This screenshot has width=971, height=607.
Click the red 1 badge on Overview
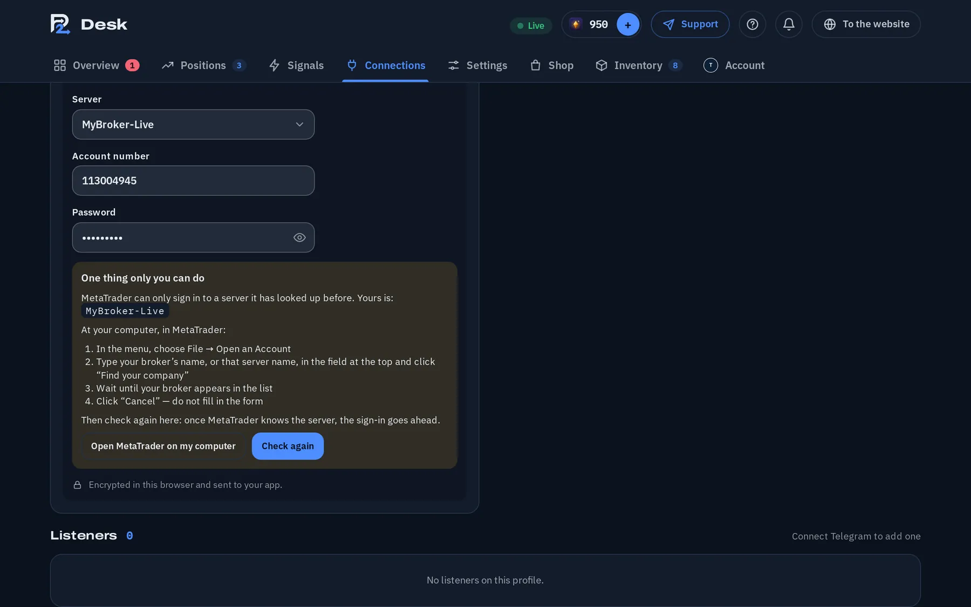(x=132, y=65)
